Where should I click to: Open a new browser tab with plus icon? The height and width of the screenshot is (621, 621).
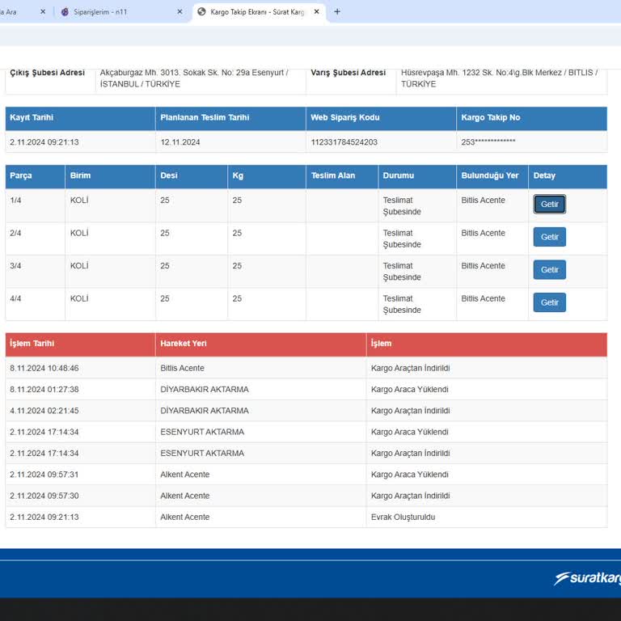337,12
